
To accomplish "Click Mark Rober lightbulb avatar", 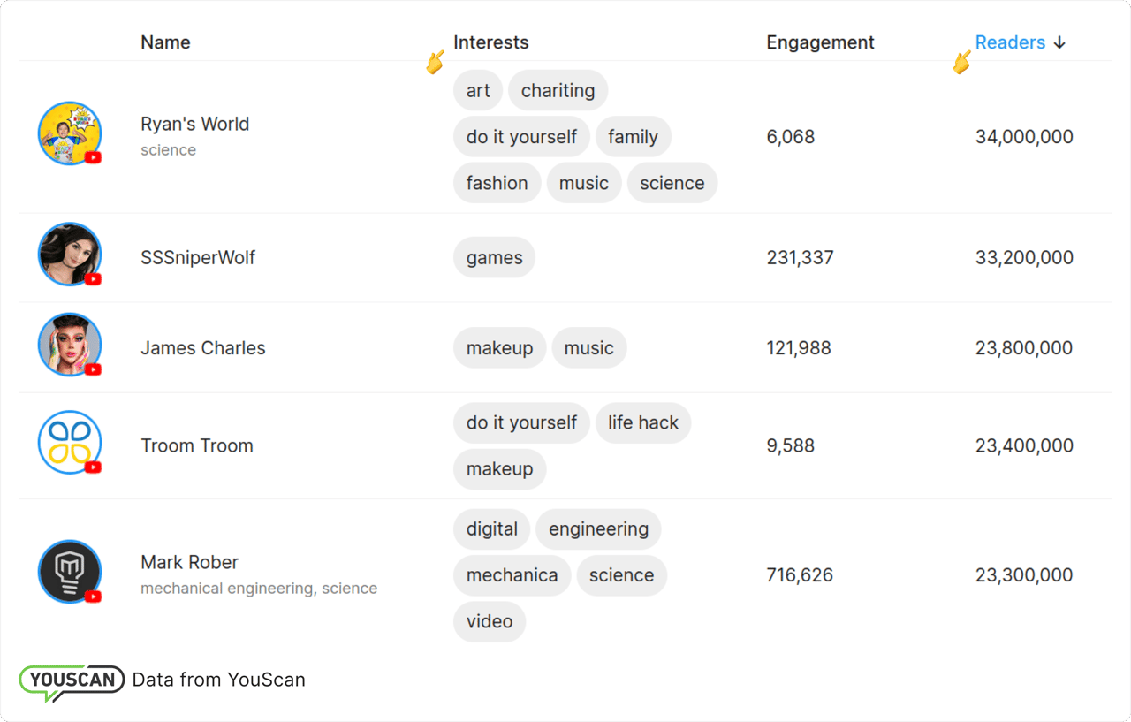I will click(x=70, y=572).
